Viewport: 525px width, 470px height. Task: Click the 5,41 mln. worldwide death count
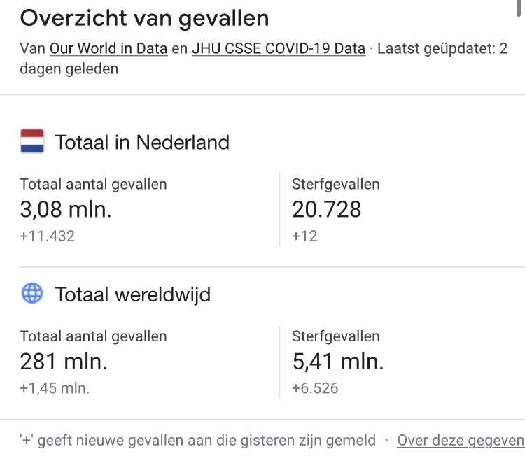tap(337, 362)
